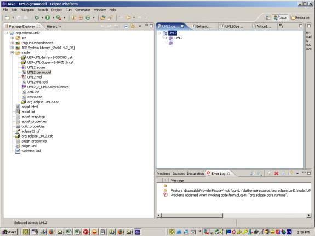This screenshot has width=315, height=236.
Task: Click the New wizard toolbar icon
Action: 7,17
